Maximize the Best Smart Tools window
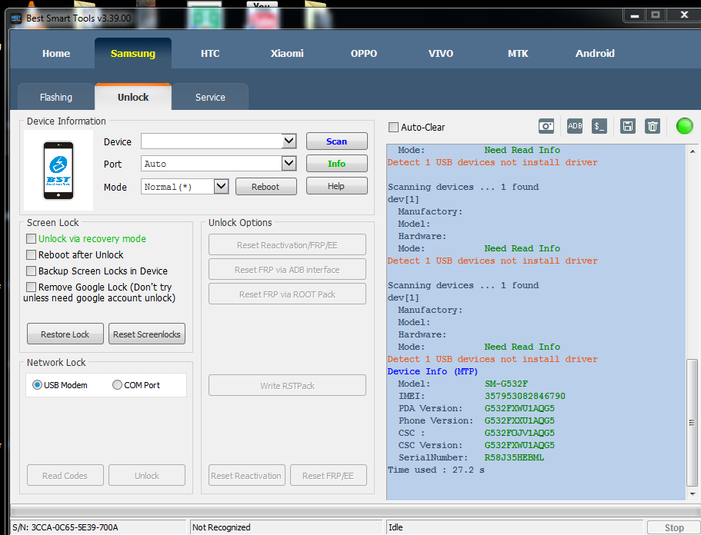 (x=656, y=15)
